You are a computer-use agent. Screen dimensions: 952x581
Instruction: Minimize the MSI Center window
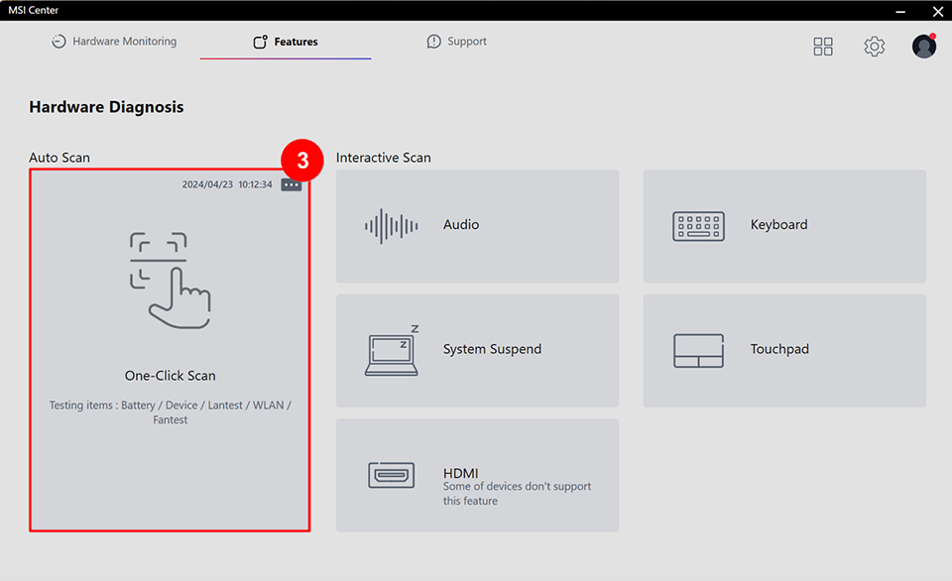(x=900, y=11)
